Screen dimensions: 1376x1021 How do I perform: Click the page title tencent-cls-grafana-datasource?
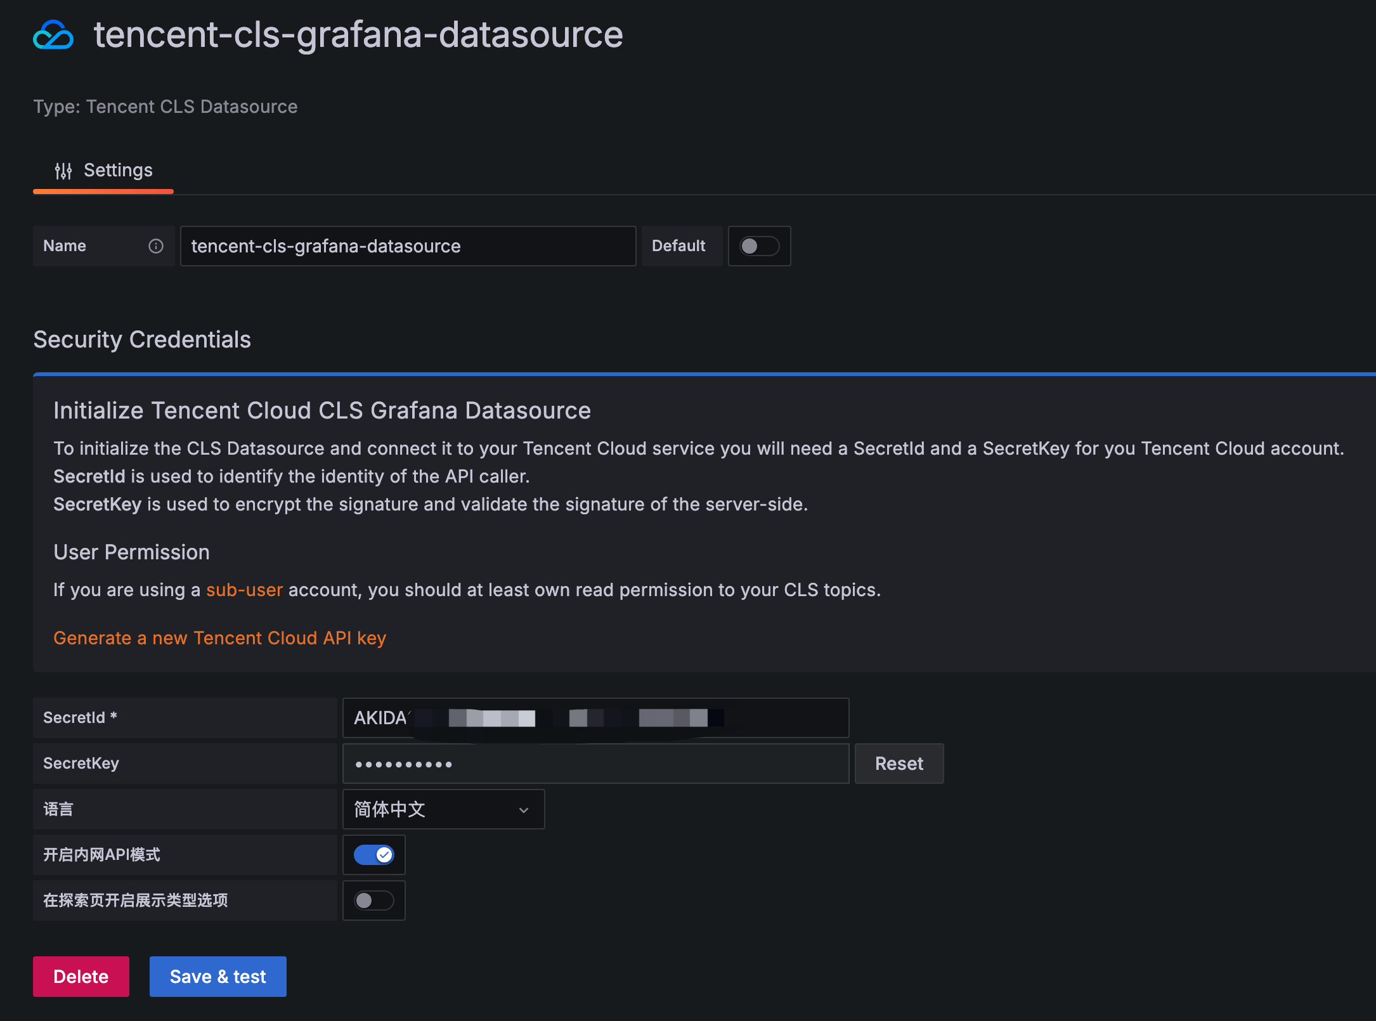coord(359,35)
